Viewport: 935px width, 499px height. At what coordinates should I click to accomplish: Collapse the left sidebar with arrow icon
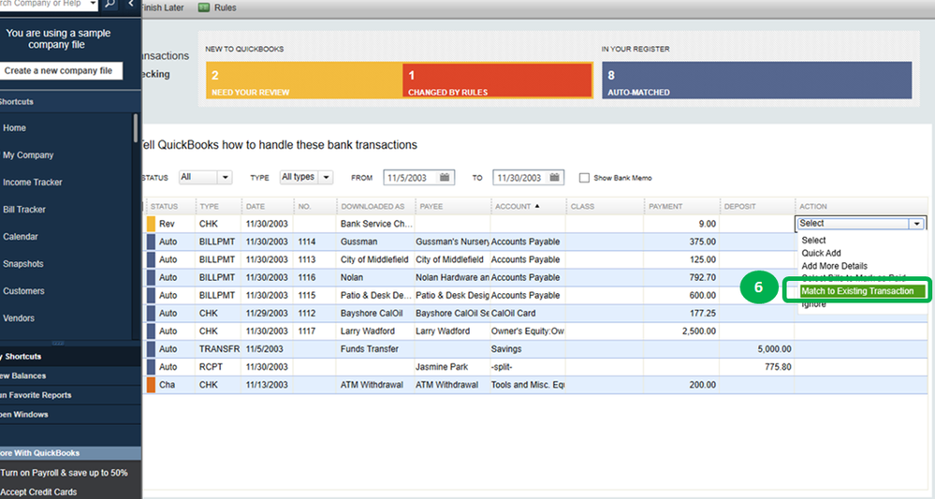131,4
